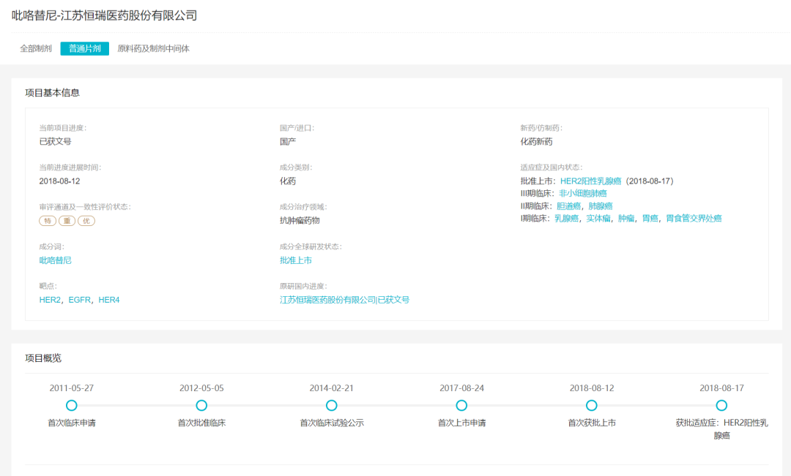Click the 特 review channel badge
Screen dimensions: 791x476
click(48, 221)
